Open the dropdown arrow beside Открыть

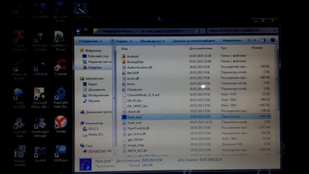pos(131,41)
